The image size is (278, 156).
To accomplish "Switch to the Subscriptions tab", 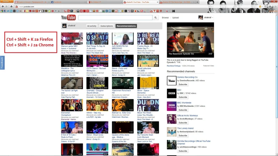I will click(x=107, y=26).
